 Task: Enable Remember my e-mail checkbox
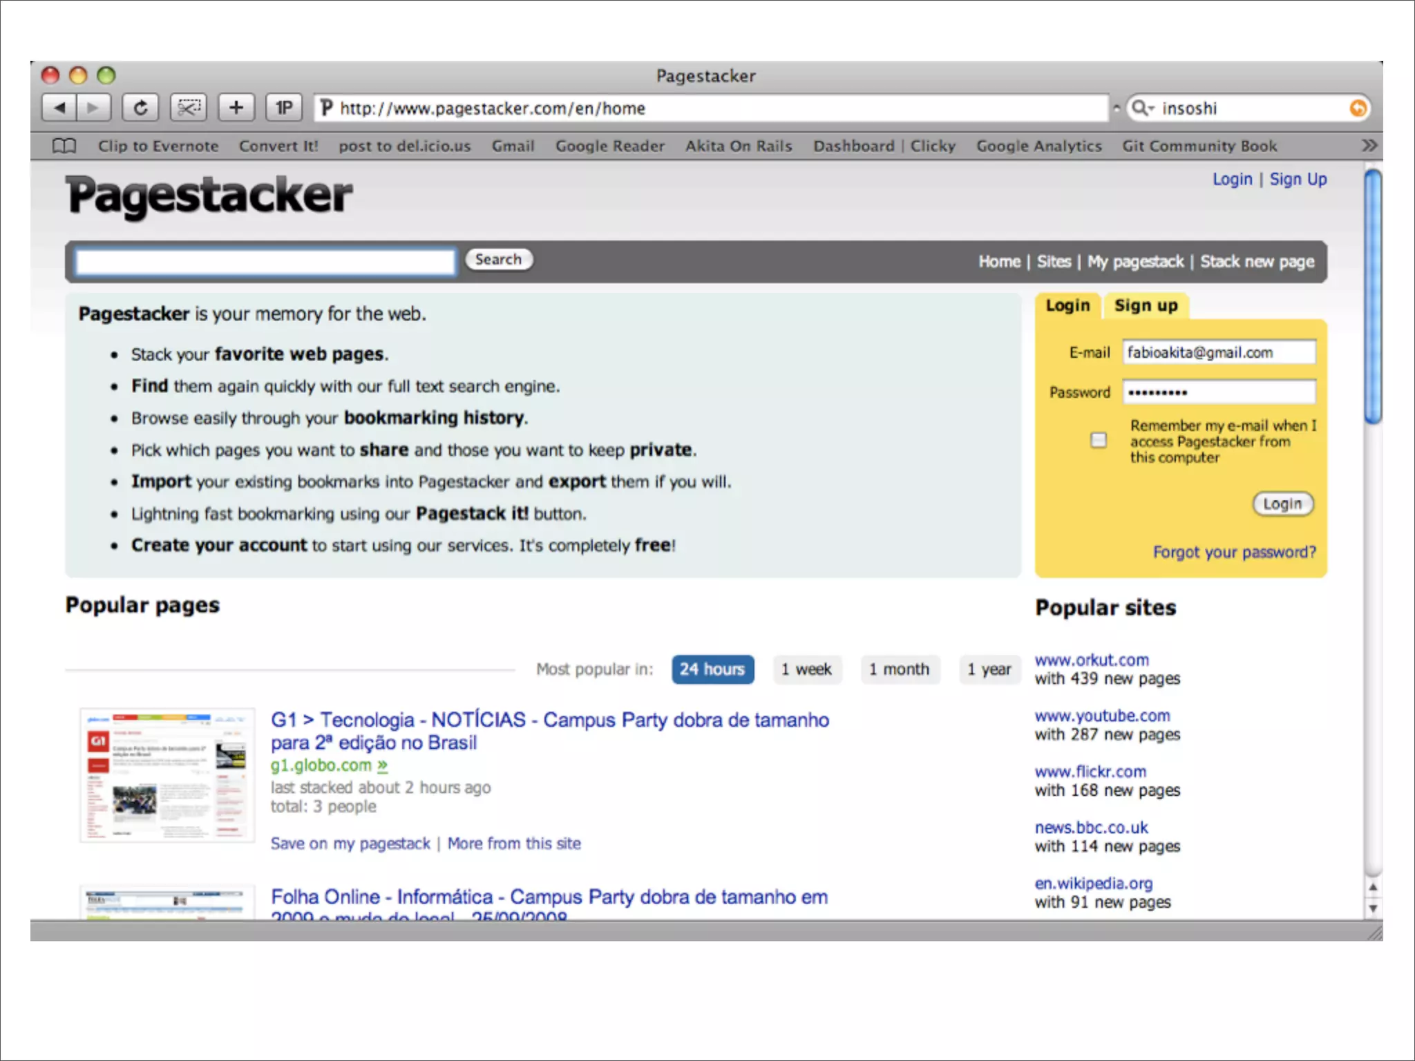(x=1098, y=440)
